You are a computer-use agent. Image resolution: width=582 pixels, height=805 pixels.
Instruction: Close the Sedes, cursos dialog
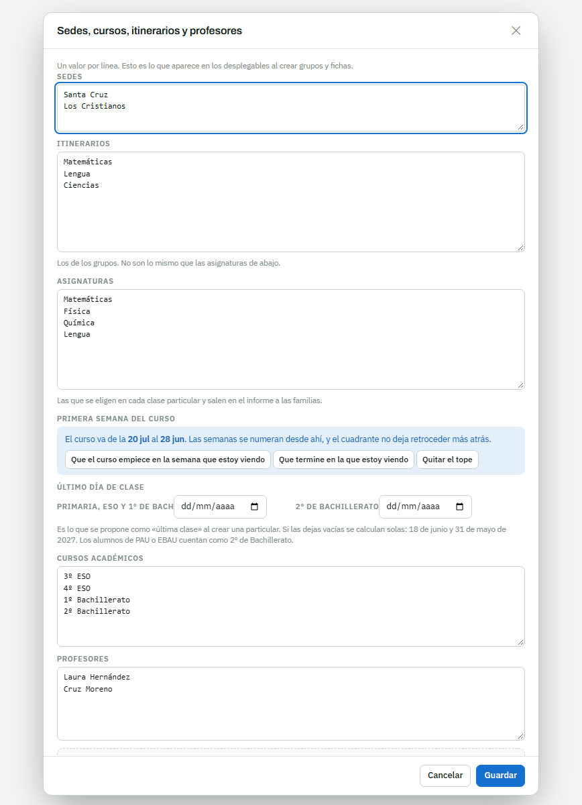(516, 31)
